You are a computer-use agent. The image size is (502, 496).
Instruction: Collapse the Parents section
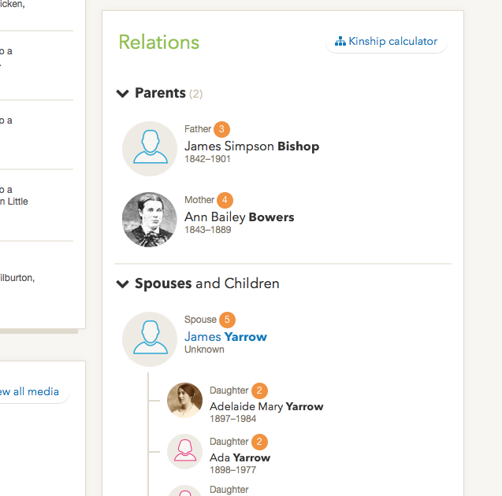pos(123,94)
